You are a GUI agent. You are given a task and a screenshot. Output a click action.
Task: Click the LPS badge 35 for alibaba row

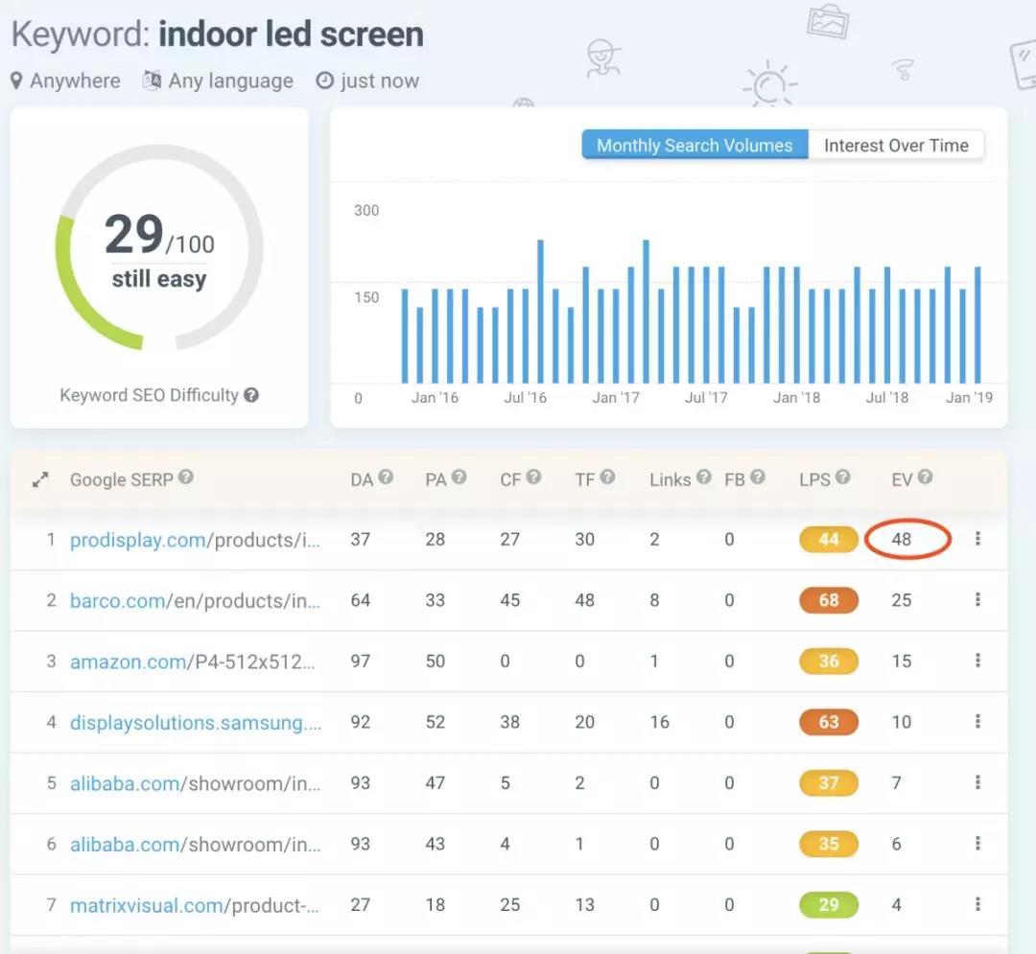click(829, 844)
